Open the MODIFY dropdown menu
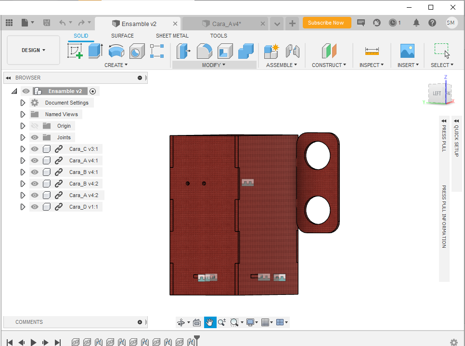The height and width of the screenshot is (346, 465). tap(214, 65)
